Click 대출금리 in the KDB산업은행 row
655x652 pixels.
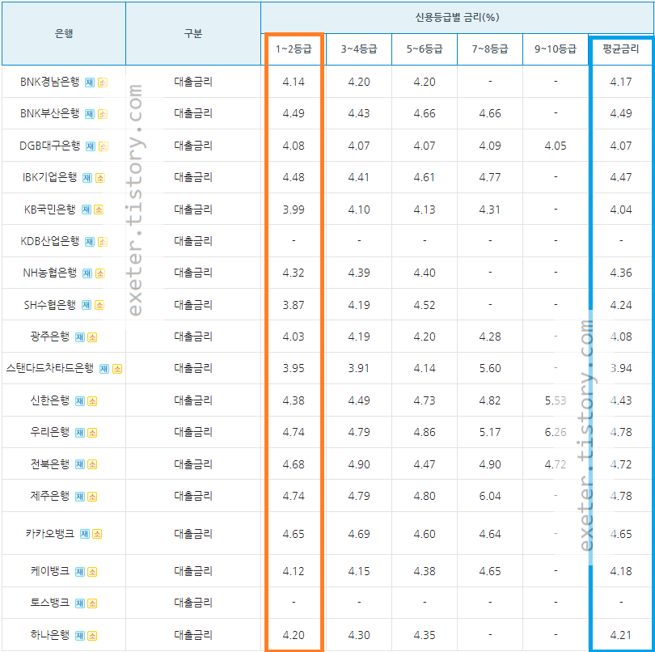(x=193, y=241)
